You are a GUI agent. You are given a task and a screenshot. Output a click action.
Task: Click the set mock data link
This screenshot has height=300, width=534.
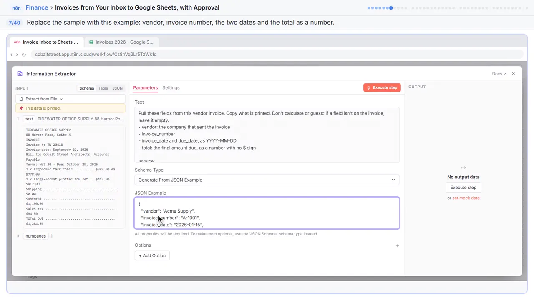pyautogui.click(x=466, y=198)
